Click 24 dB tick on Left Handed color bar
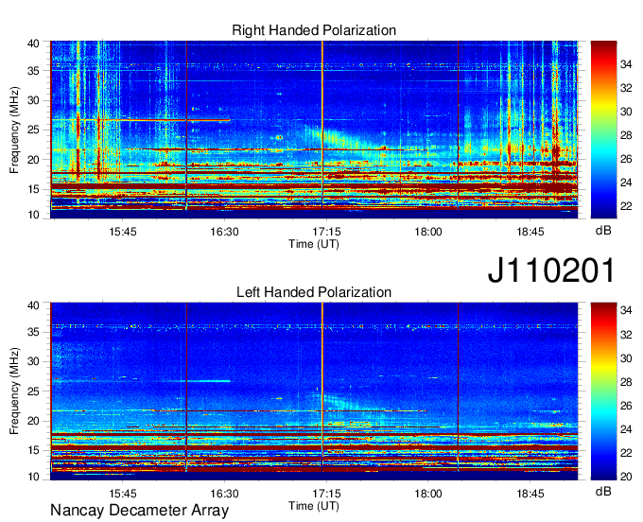The width and height of the screenshot is (643, 522). pos(626,429)
